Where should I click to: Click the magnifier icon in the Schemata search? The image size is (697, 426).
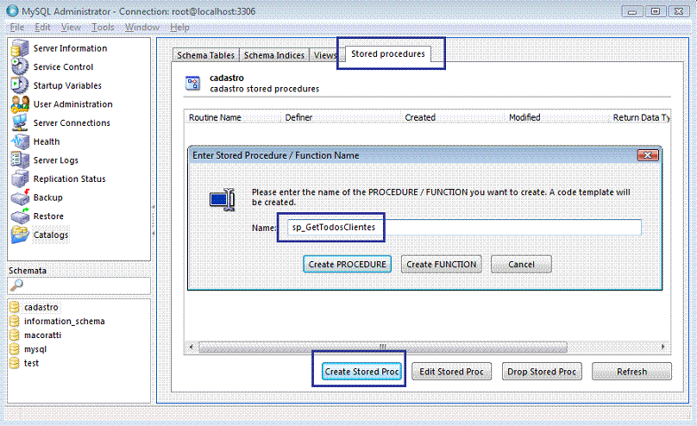[16, 285]
